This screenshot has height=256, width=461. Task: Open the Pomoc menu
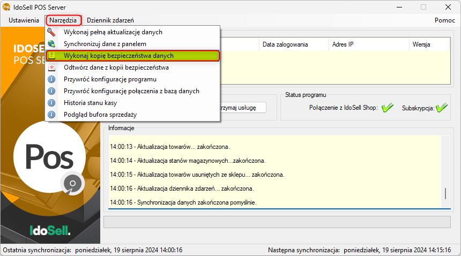pos(445,20)
